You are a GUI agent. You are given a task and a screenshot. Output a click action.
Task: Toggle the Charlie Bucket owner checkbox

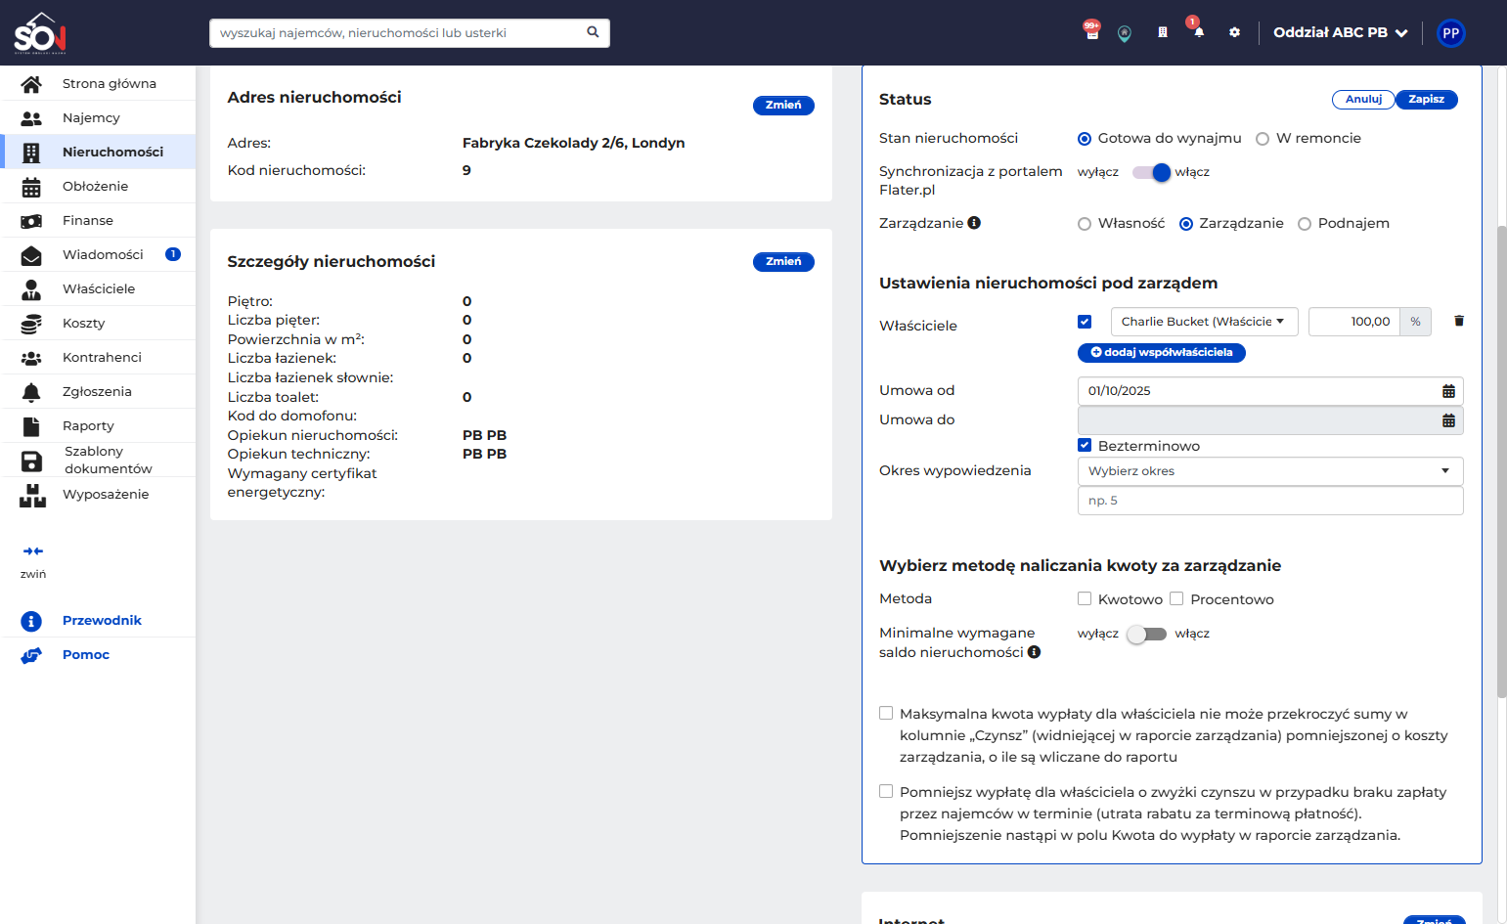[1084, 322]
